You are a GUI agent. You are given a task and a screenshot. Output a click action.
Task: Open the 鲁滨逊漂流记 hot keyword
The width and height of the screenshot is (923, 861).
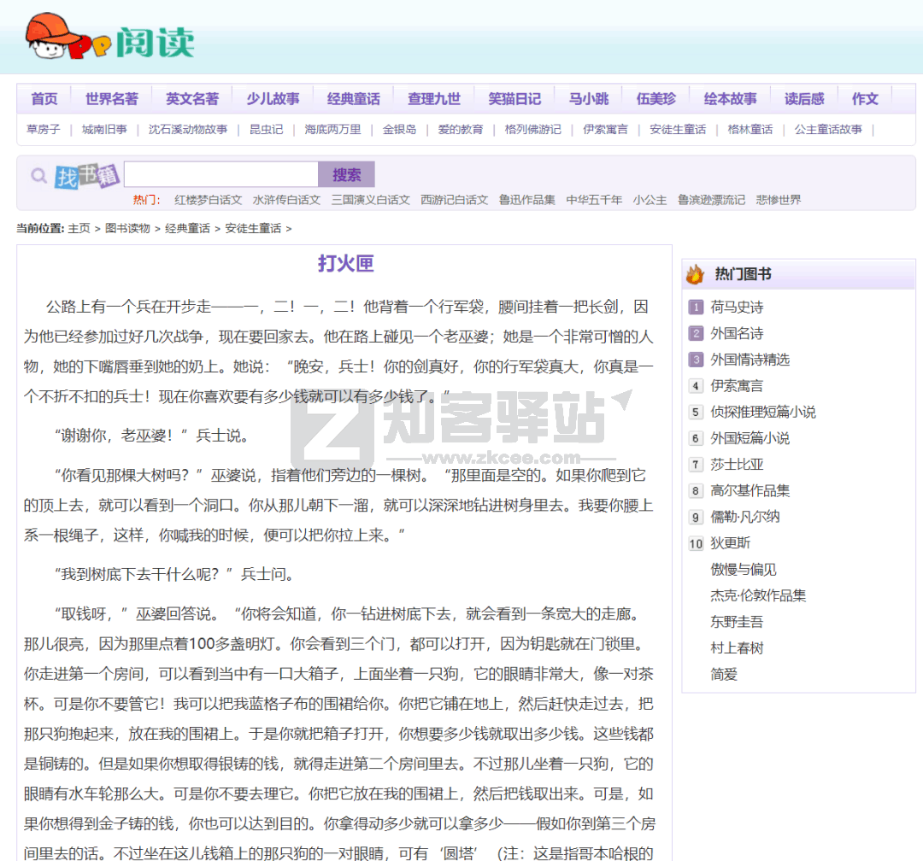click(712, 199)
